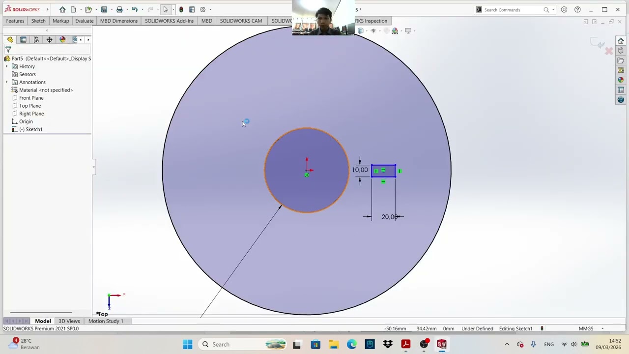Select Right Plane in the tree
The width and height of the screenshot is (629, 354).
click(31, 114)
